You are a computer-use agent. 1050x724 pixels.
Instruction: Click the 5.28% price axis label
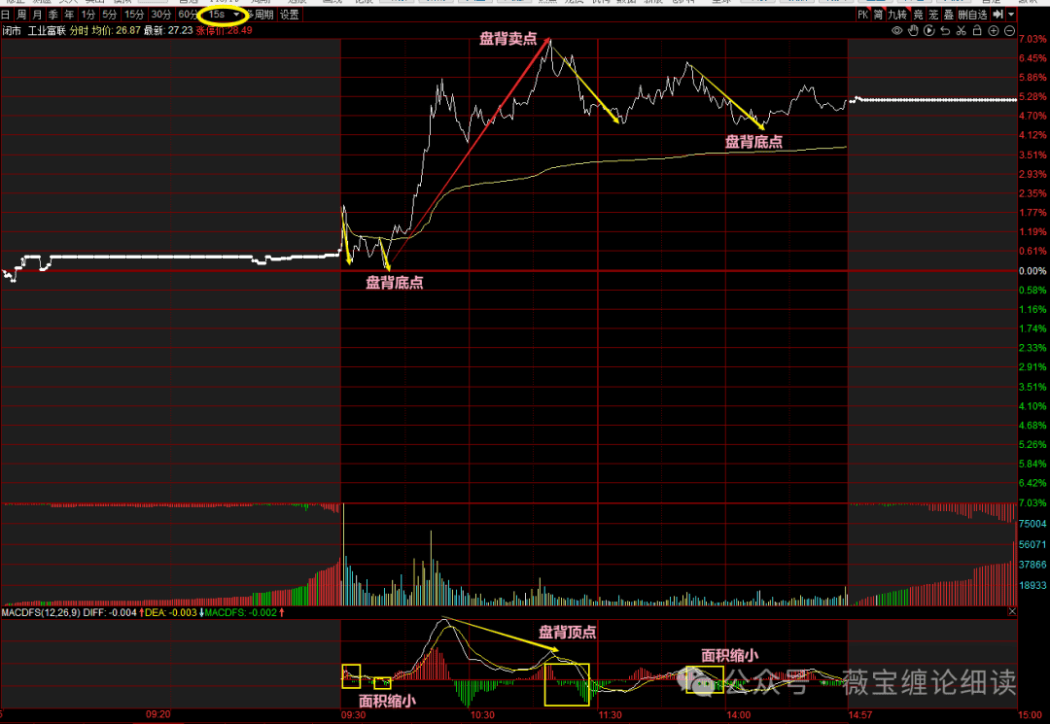[1032, 97]
